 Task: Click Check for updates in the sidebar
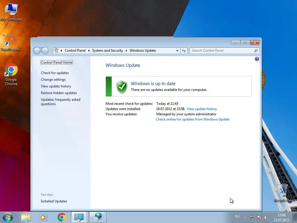(55, 73)
